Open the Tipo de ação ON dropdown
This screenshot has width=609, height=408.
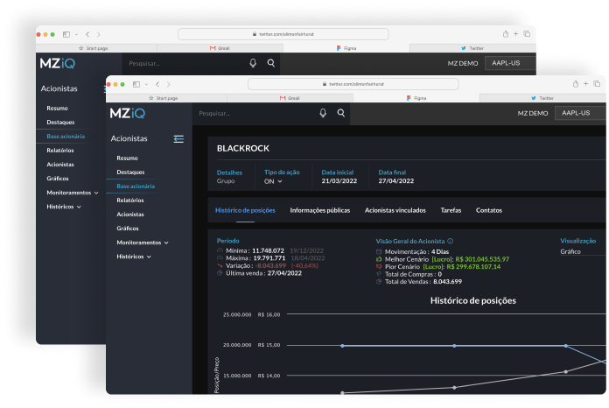(x=273, y=181)
